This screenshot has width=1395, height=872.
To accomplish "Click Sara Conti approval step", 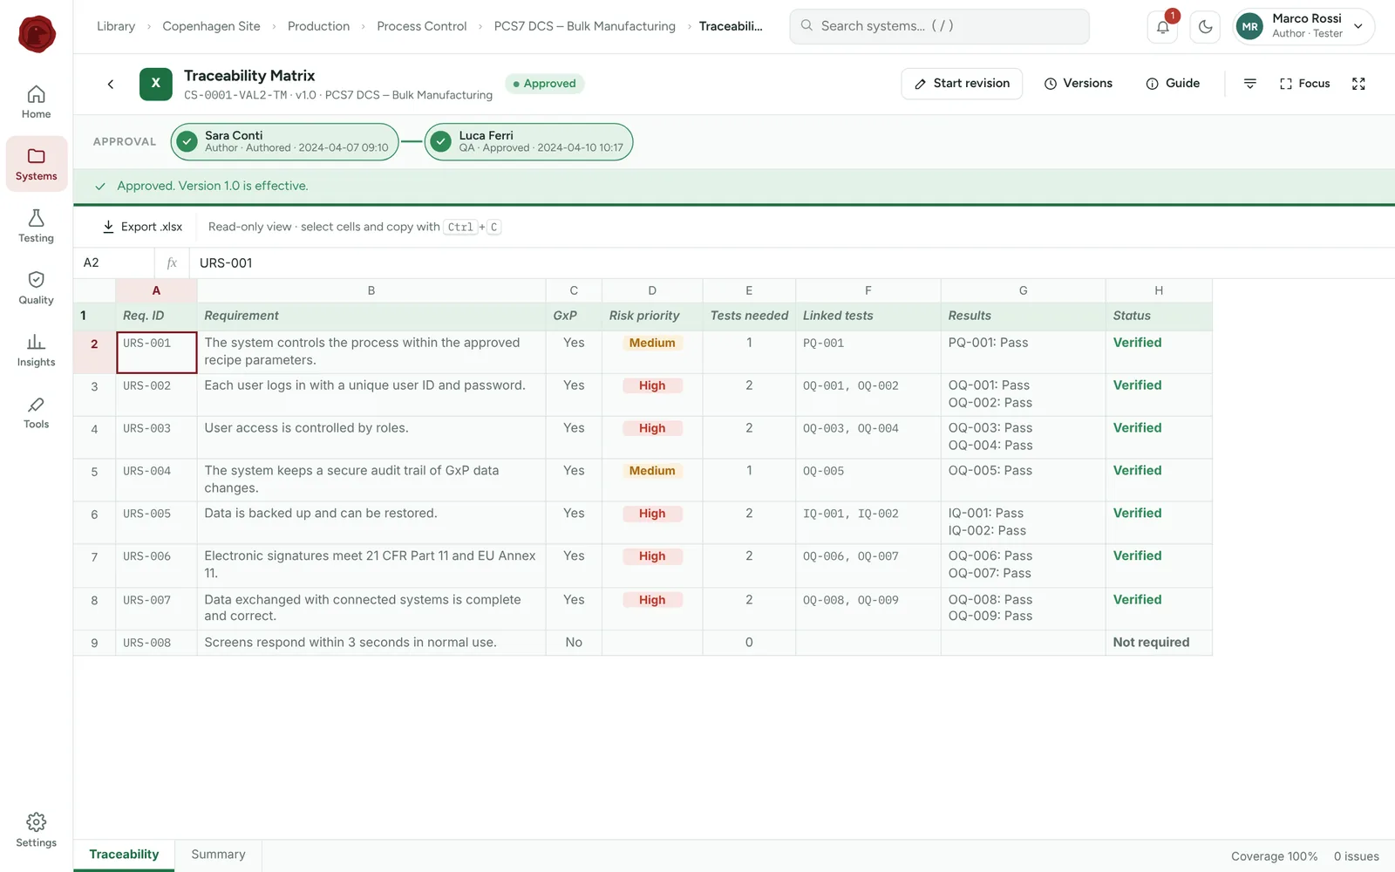I will (285, 142).
